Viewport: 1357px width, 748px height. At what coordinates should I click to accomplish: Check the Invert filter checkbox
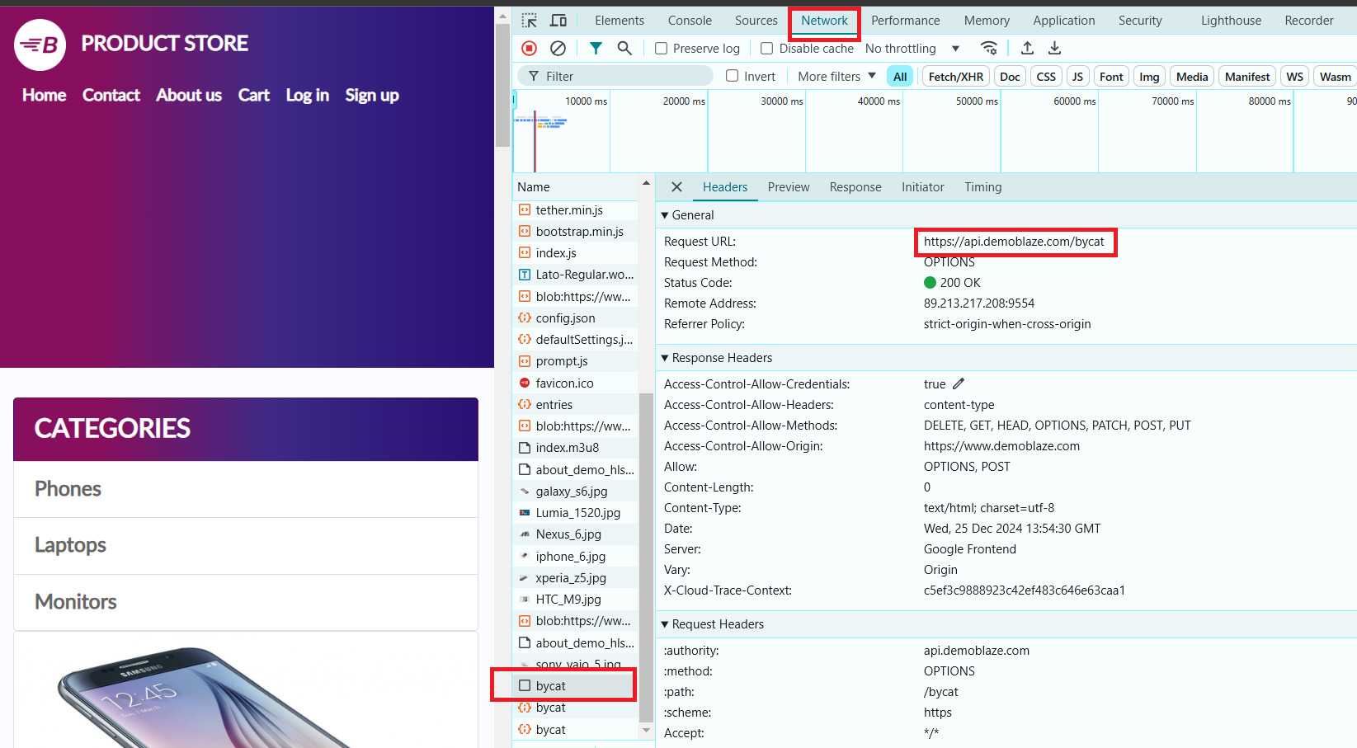pyautogui.click(x=732, y=76)
